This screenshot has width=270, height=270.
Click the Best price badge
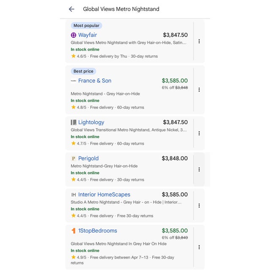point(84,71)
